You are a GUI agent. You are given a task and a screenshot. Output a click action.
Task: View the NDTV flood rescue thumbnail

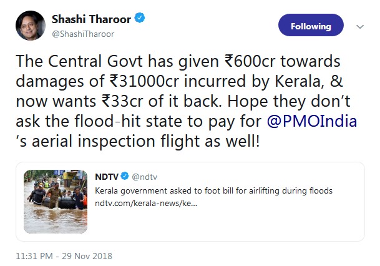56,202
